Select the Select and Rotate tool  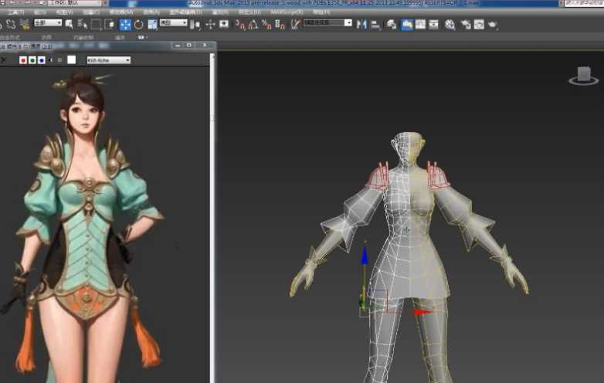139,24
